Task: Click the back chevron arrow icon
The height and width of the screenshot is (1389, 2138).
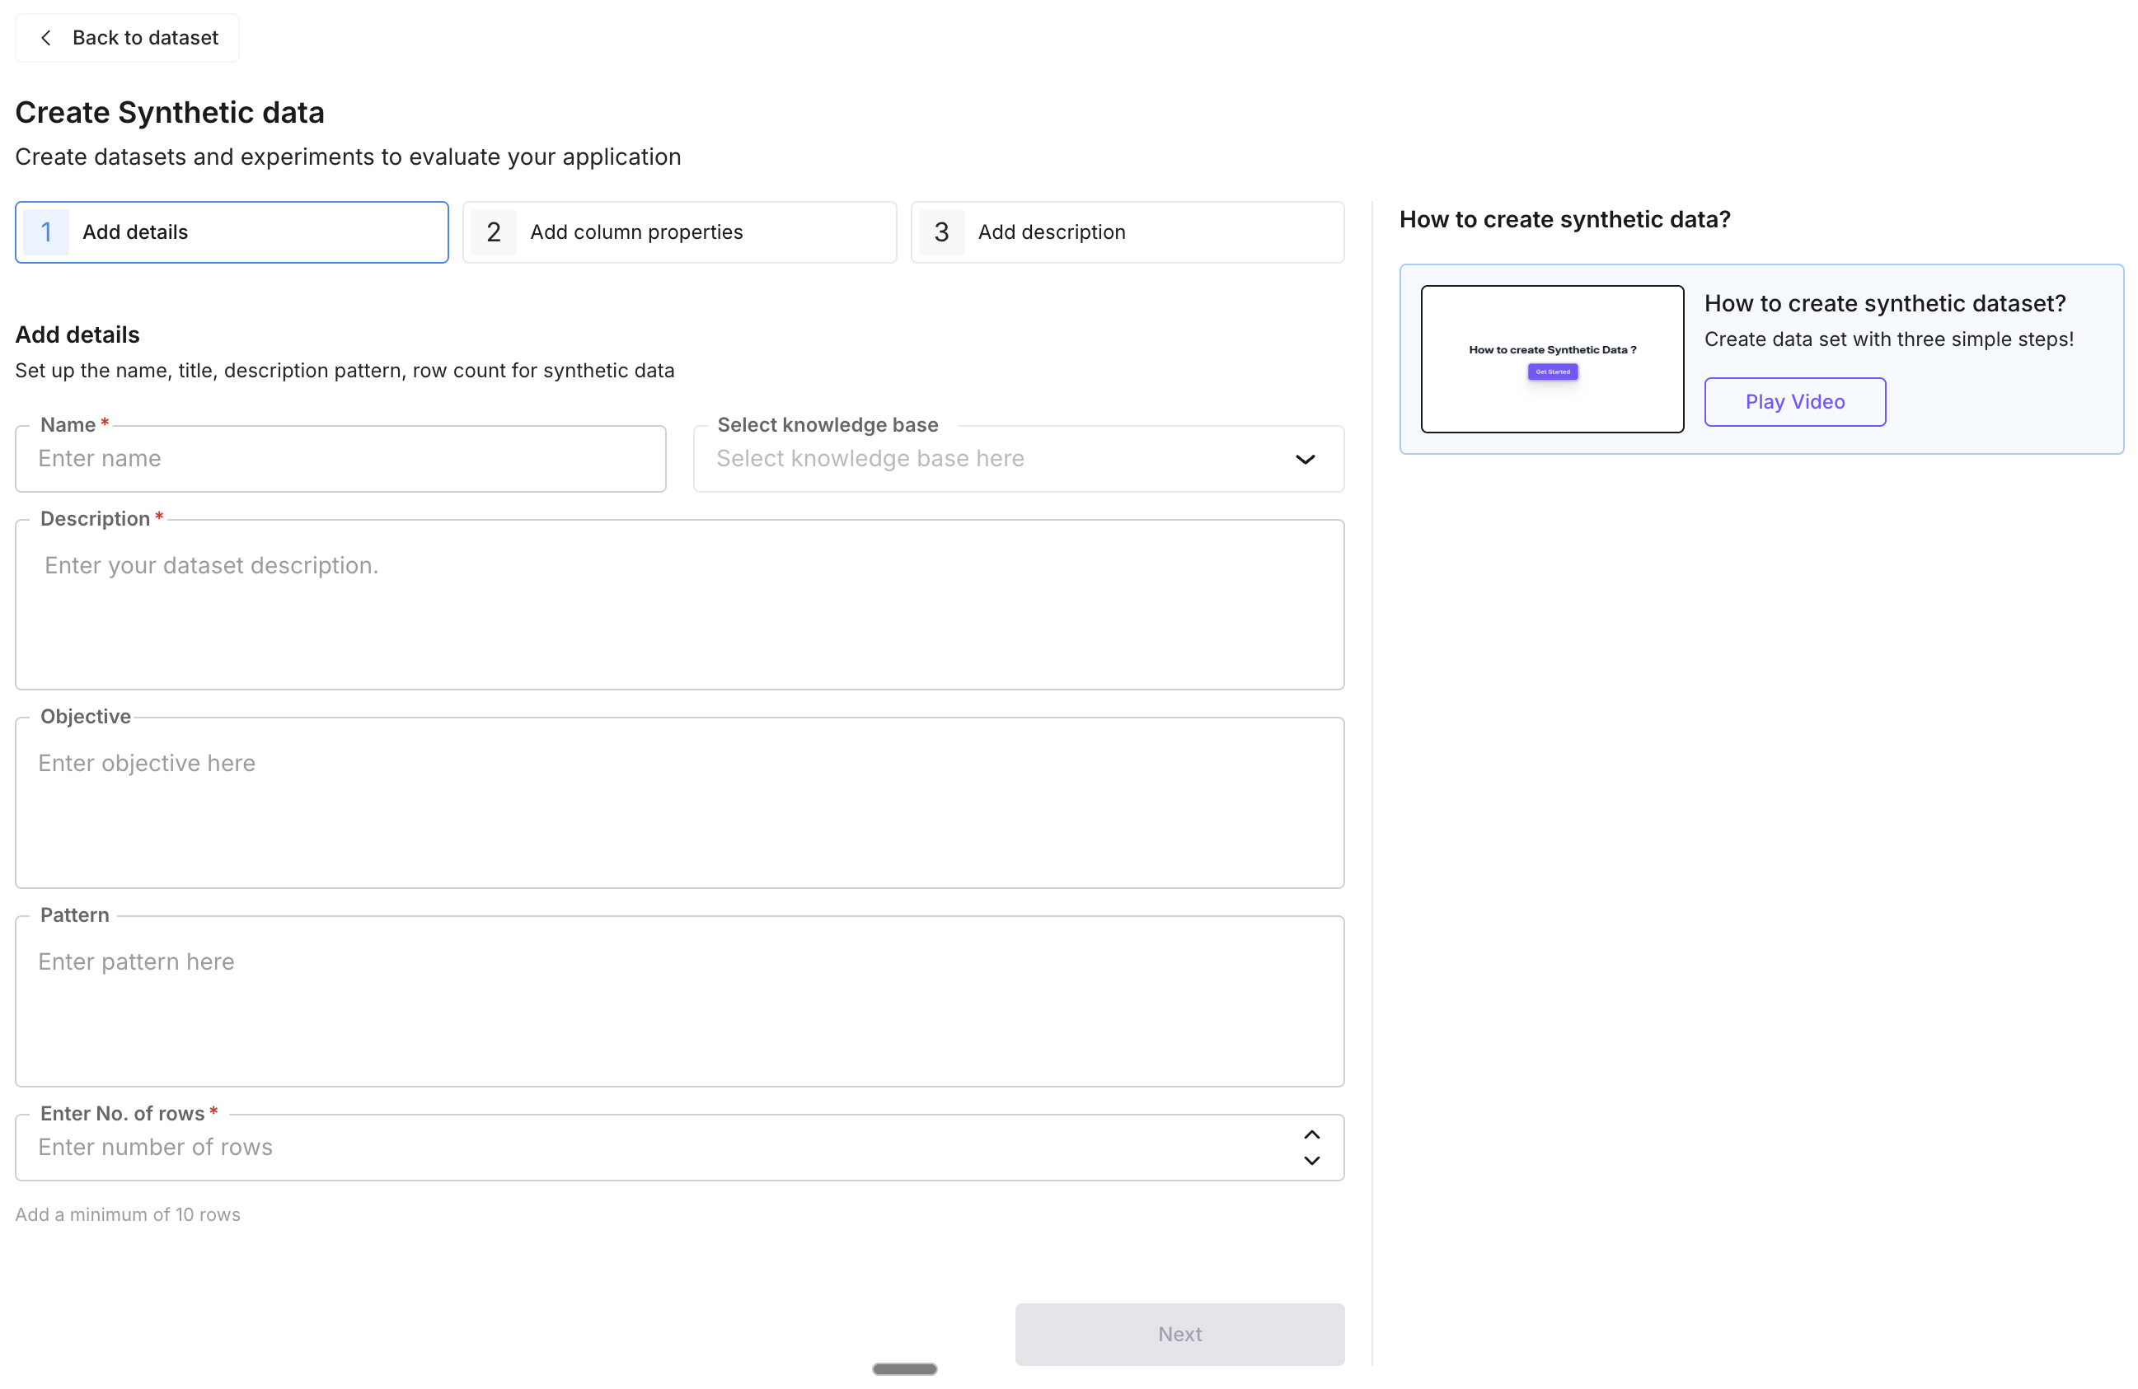Action: coord(46,38)
